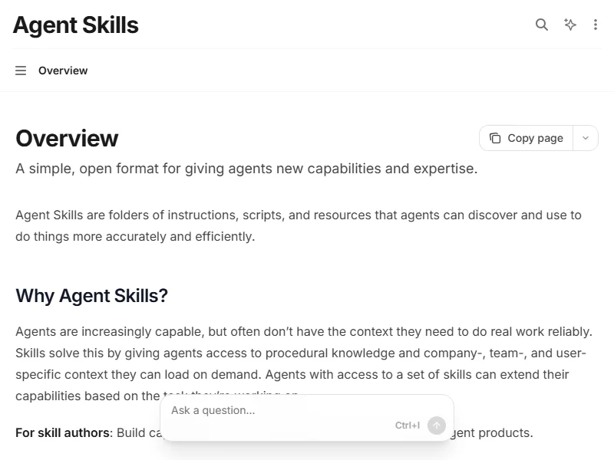Select the Overview breadcrumb label
The width and height of the screenshot is (614, 460).
tap(63, 71)
